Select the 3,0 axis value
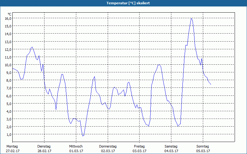The image size is (247, 154). pyautogui.click(x=9, y=119)
